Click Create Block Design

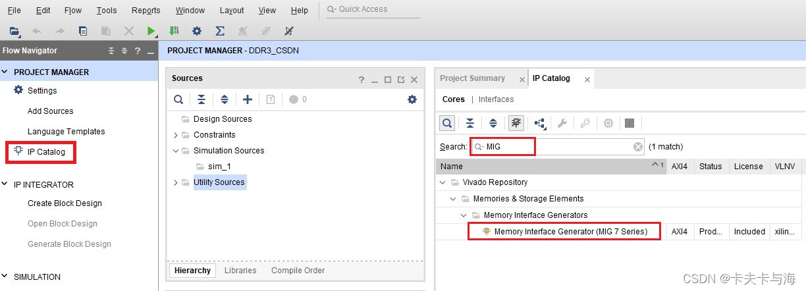[65, 203]
